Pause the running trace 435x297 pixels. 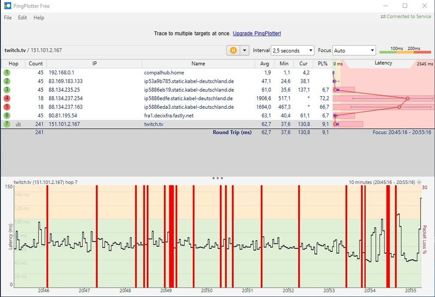pos(233,50)
